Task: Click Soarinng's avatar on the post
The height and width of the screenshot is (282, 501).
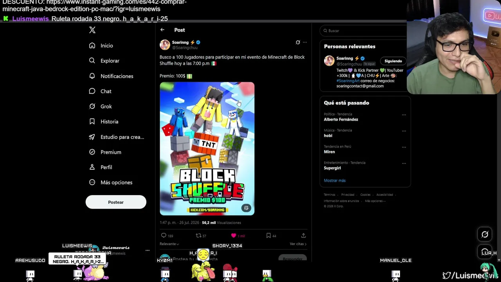Action: pos(165,45)
